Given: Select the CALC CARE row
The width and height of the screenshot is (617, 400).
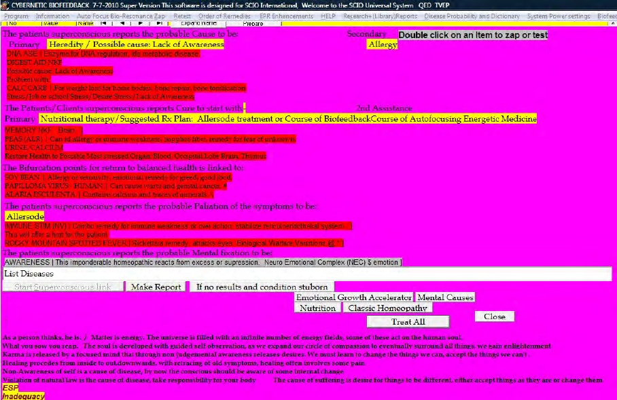Looking at the screenshot, I should [126, 88].
